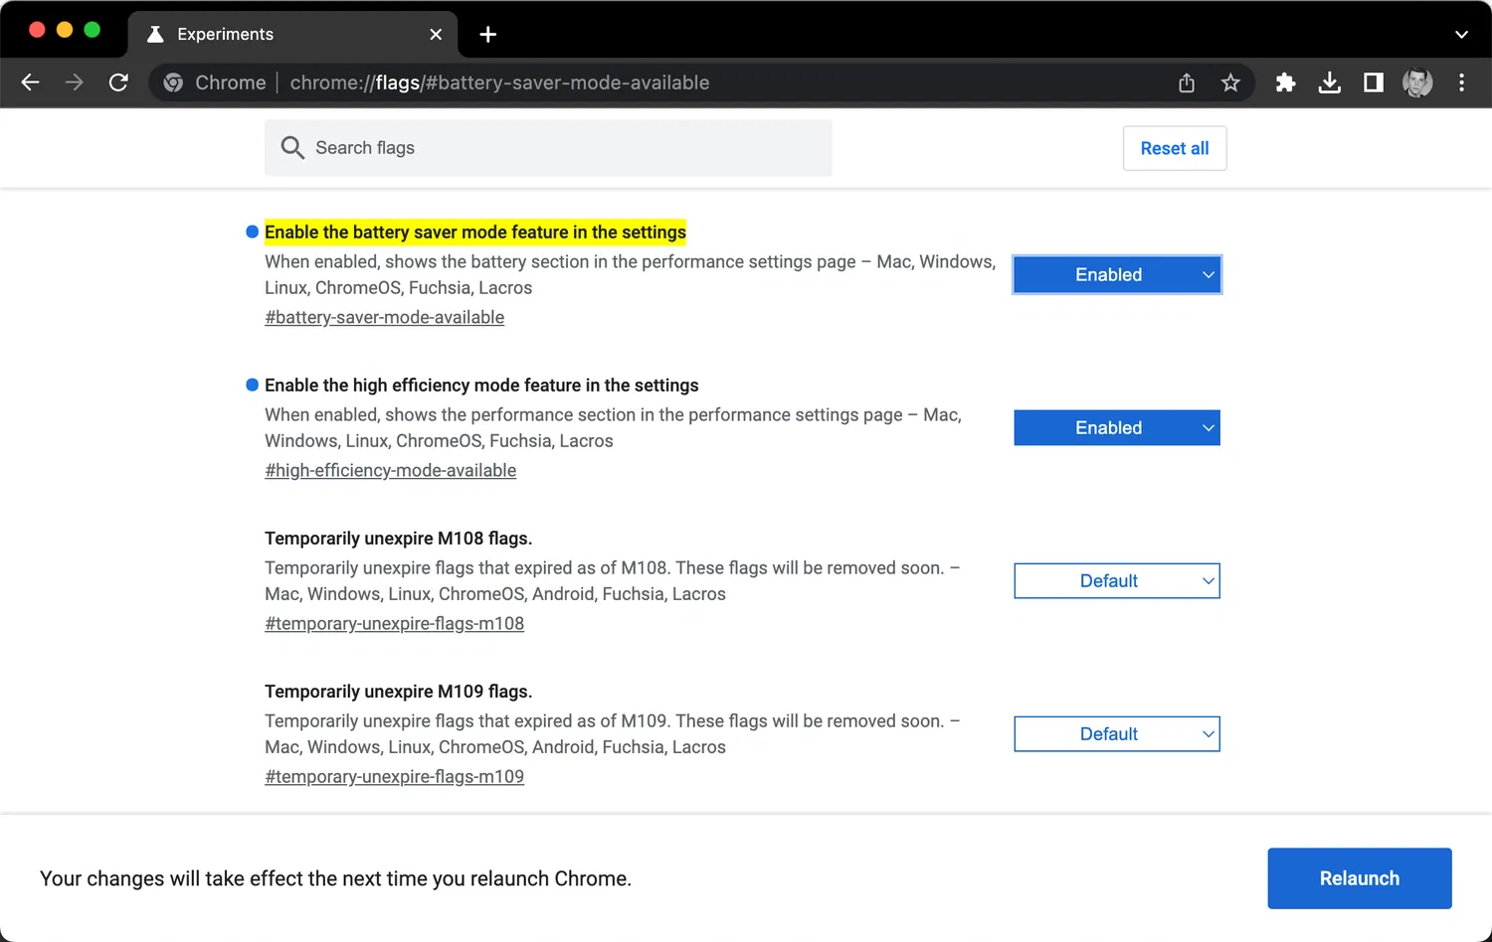Open Chrome's three-dot menu
Image resolution: width=1492 pixels, height=942 pixels.
click(1461, 82)
